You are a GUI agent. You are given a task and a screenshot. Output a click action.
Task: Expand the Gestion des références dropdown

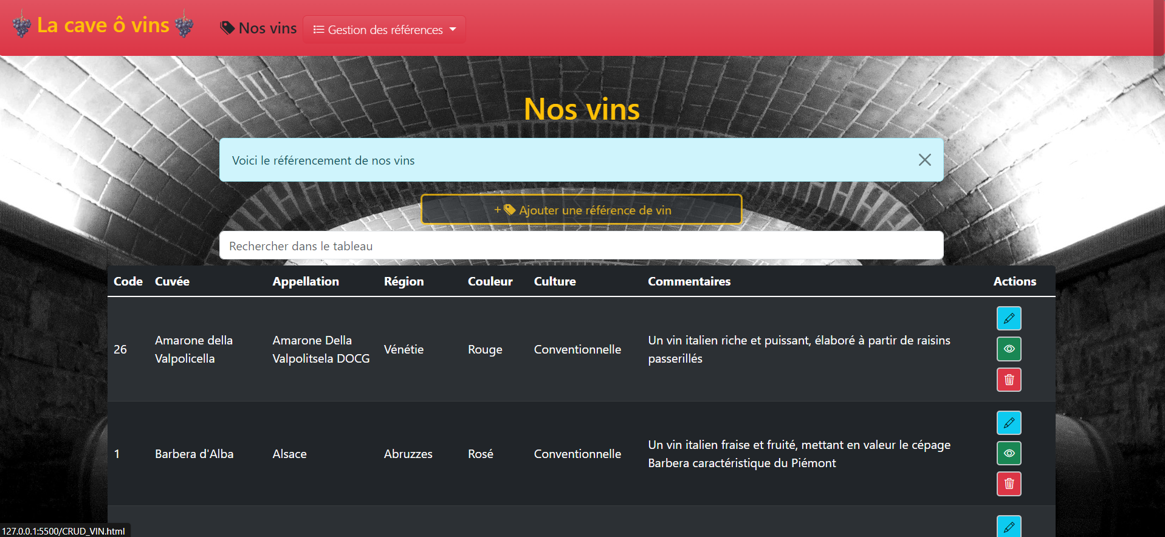click(384, 30)
